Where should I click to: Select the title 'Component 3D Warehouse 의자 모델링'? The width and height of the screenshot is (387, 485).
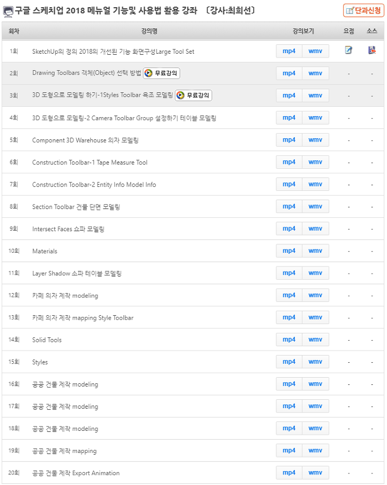tap(85, 140)
